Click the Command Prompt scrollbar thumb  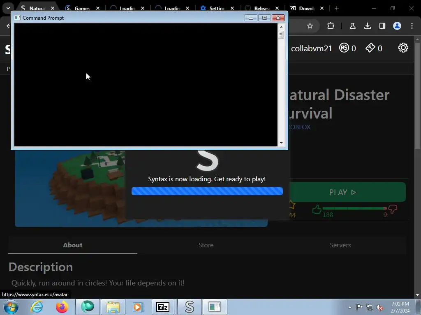coord(281,35)
